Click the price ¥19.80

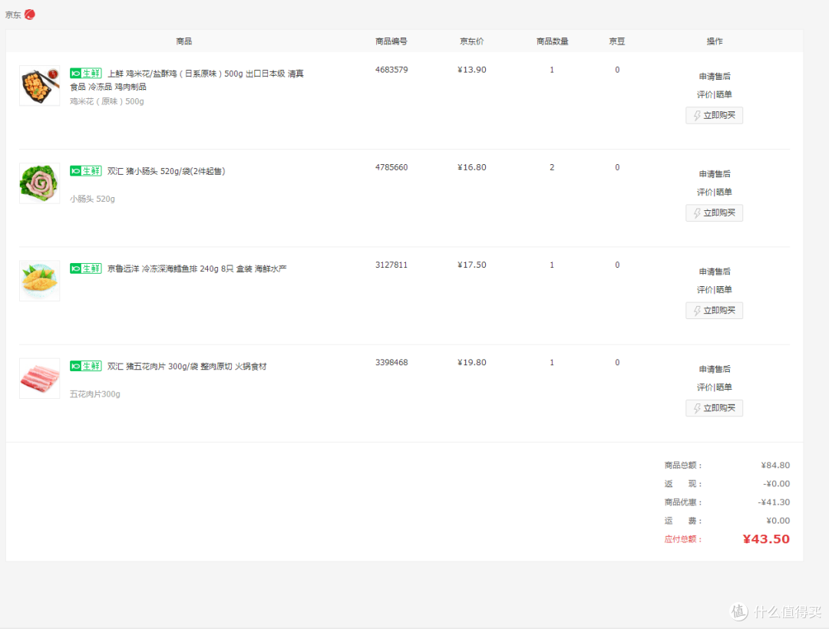471,362
